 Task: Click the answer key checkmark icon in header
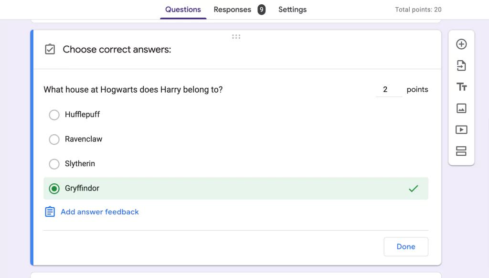[50, 49]
